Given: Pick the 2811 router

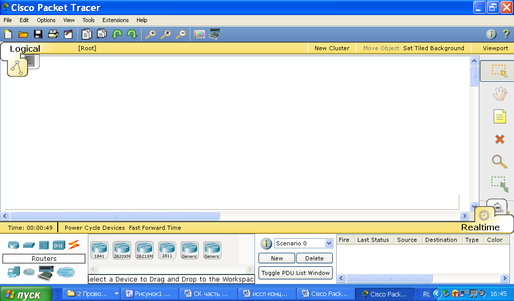Looking at the screenshot, I should coord(167,250).
